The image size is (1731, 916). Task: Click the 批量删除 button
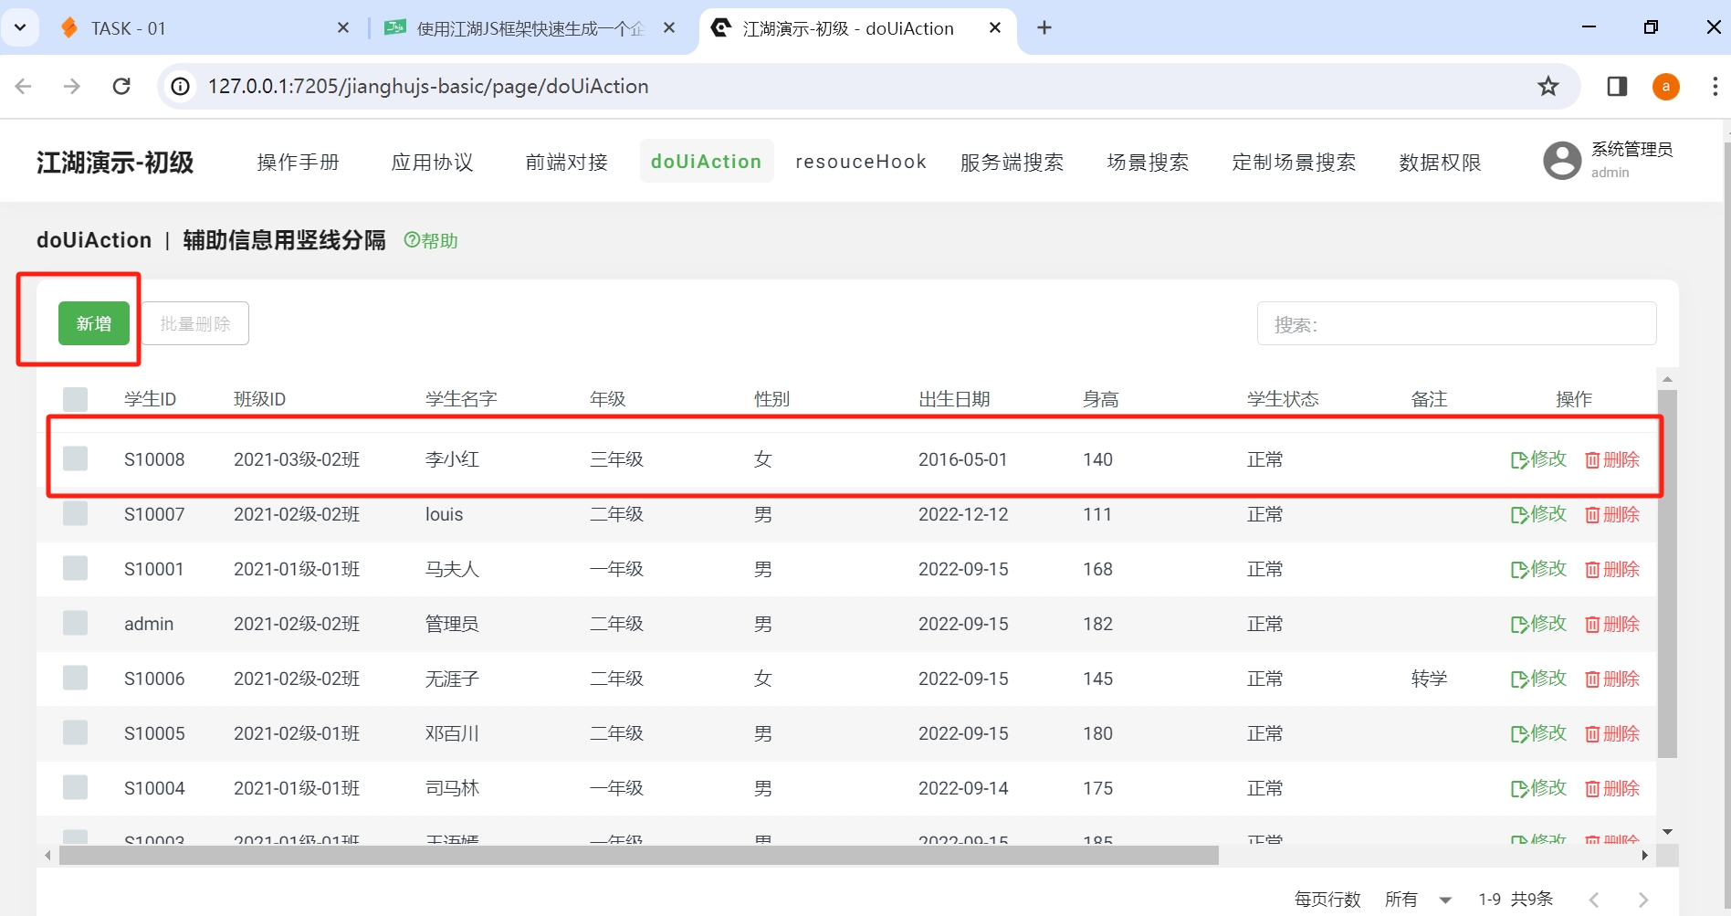(x=194, y=323)
